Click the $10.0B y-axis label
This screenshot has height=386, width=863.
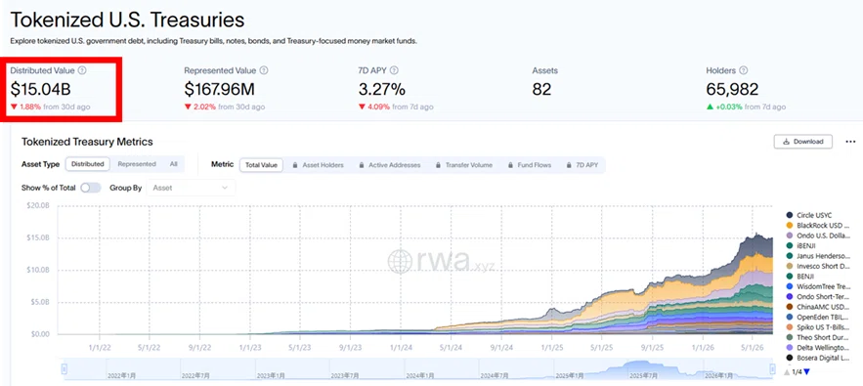point(37,270)
